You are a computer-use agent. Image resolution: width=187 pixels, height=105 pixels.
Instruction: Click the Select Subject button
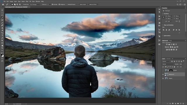pos(83,4)
